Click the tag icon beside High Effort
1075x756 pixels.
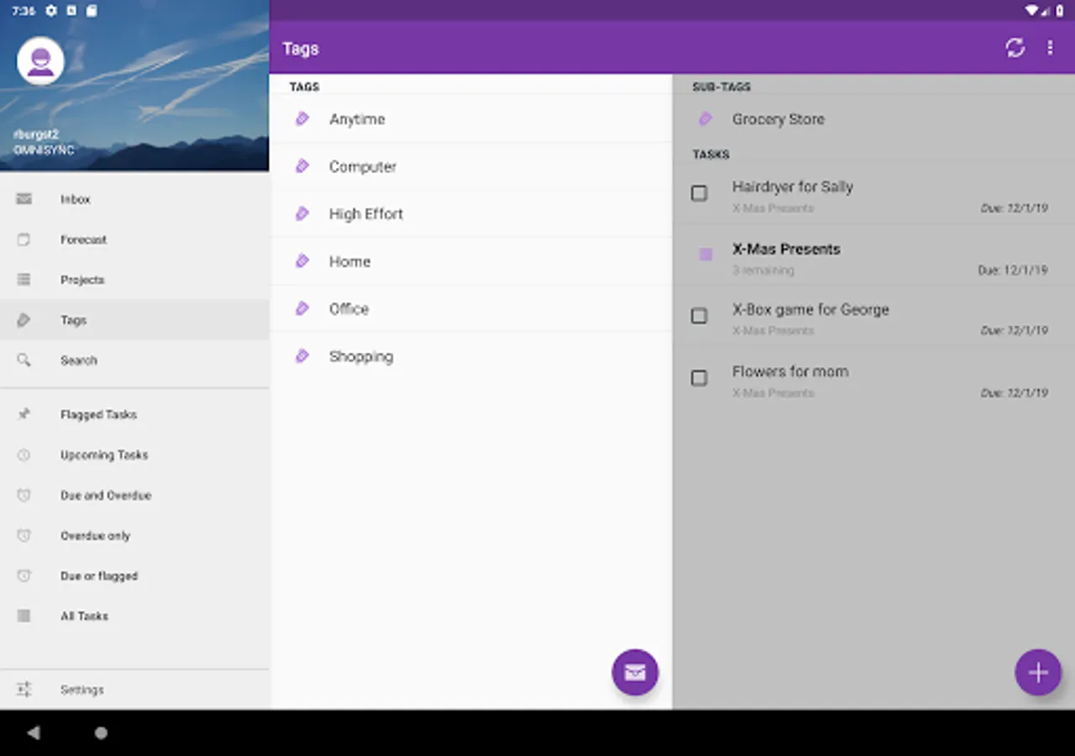click(x=302, y=214)
